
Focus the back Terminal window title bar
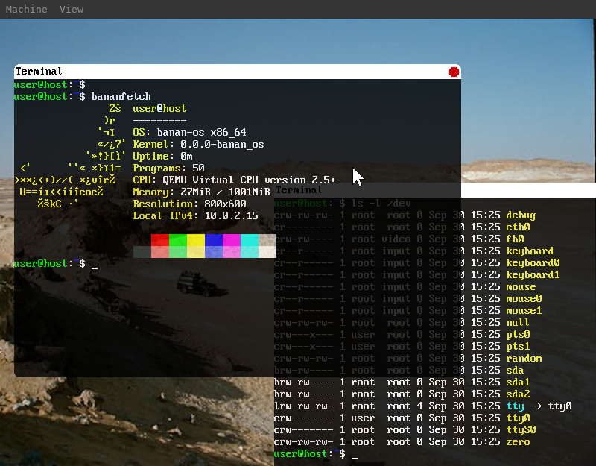pyautogui.click(x=299, y=189)
